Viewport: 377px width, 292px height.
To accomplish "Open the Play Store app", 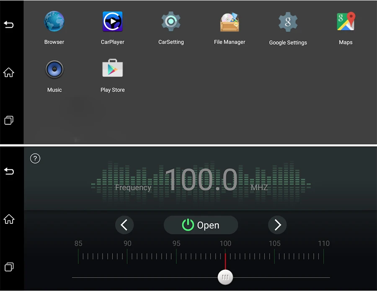I will click(113, 68).
